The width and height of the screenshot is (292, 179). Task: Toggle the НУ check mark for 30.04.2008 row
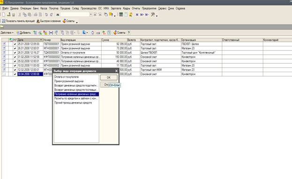click(15, 74)
